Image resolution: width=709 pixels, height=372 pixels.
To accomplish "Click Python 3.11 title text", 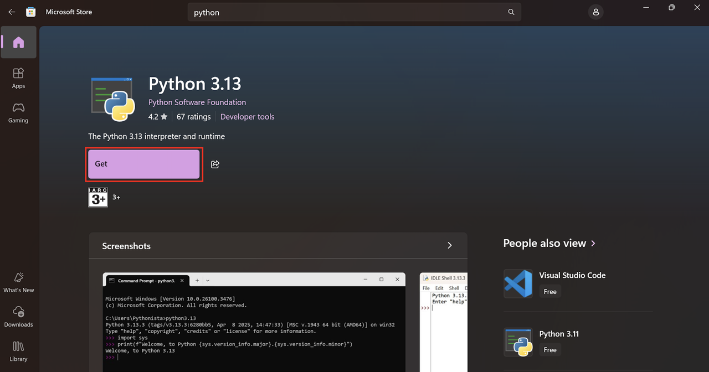I will [559, 334].
